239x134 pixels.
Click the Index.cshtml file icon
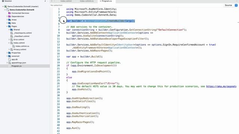(12, 43)
